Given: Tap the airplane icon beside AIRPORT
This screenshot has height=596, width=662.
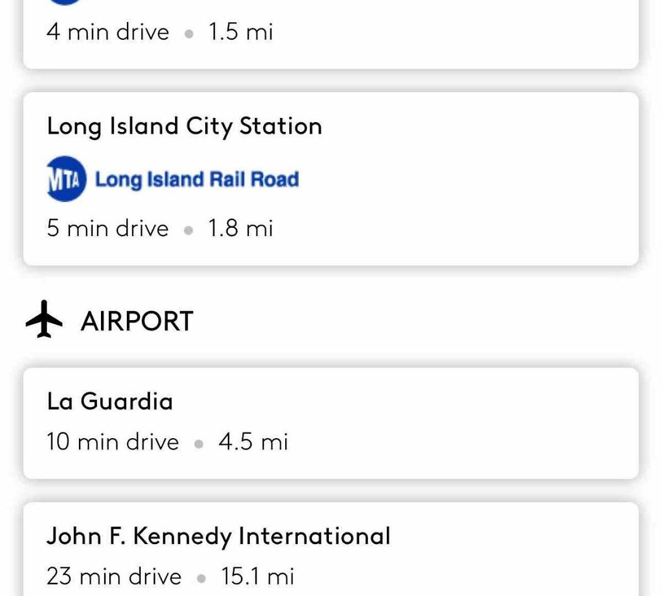Looking at the screenshot, I should coord(44,320).
